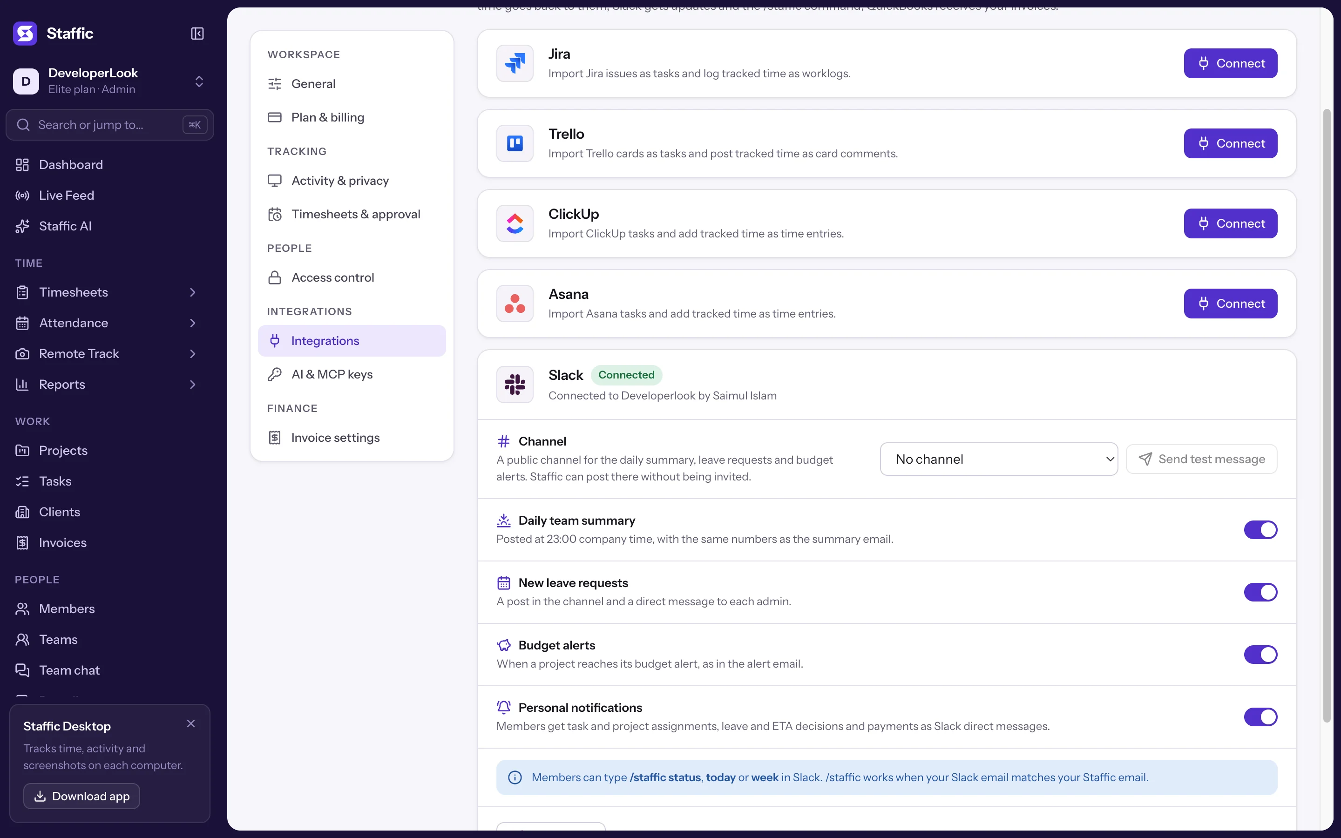Click the Staffic logo icon
The width and height of the screenshot is (1341, 838).
(x=25, y=33)
